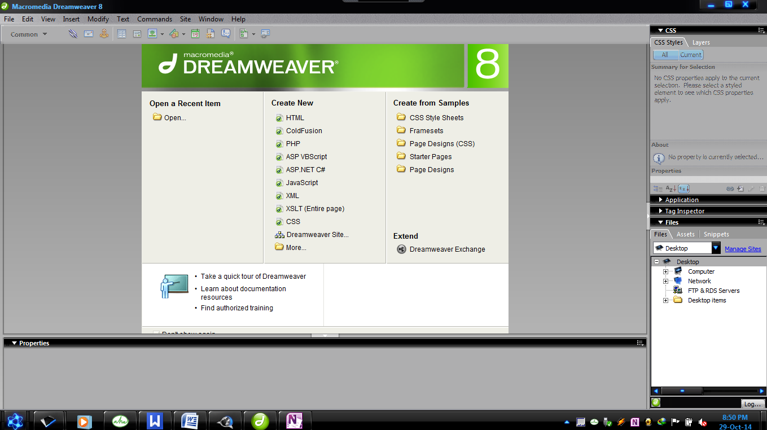Toggle Show Category View in CSS panel

click(x=658, y=189)
